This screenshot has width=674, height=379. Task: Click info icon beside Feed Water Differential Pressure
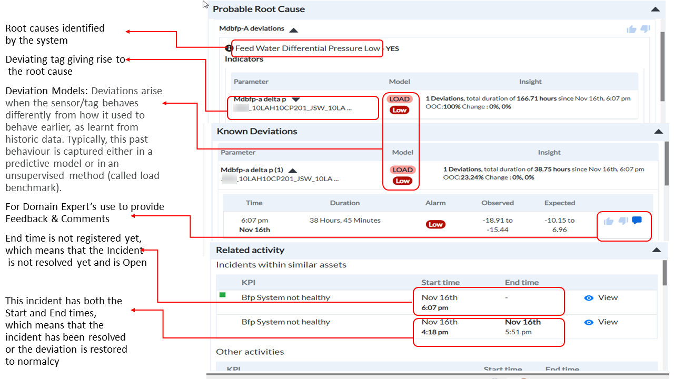click(x=229, y=48)
